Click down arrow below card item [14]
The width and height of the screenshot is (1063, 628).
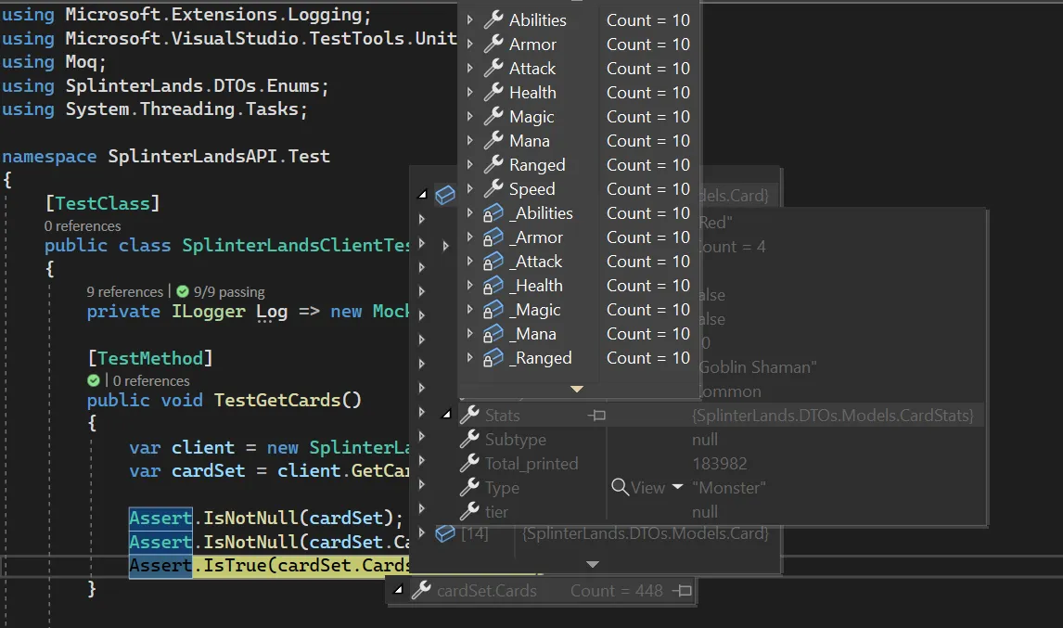(x=593, y=564)
